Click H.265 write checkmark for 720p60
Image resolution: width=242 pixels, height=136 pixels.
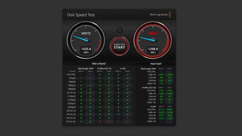click(x=118, y=78)
